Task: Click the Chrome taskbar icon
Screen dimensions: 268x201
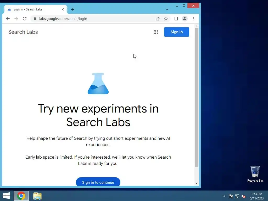Action: (x=21, y=196)
